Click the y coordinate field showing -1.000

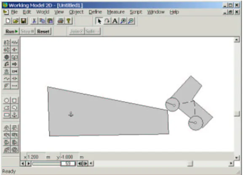pyautogui.click(x=69, y=157)
